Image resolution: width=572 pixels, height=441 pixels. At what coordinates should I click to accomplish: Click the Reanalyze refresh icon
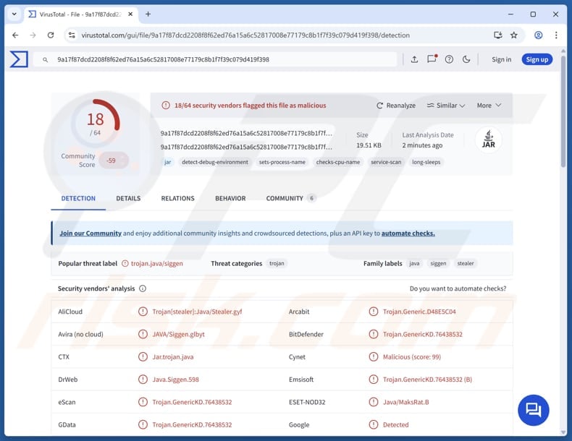coord(379,106)
